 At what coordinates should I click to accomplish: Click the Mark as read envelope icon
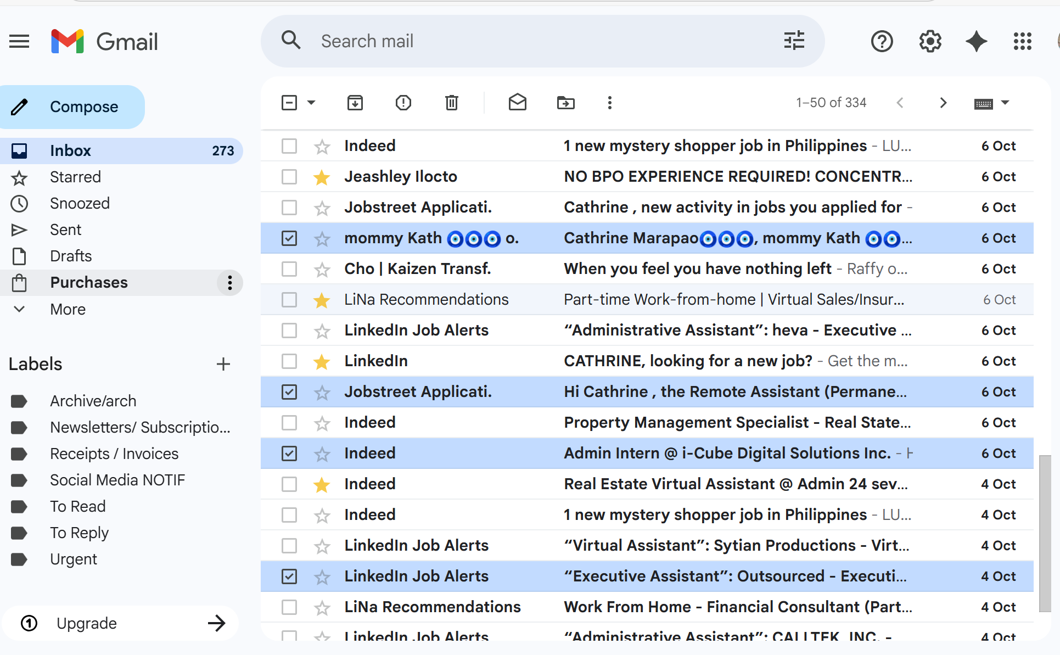(517, 103)
